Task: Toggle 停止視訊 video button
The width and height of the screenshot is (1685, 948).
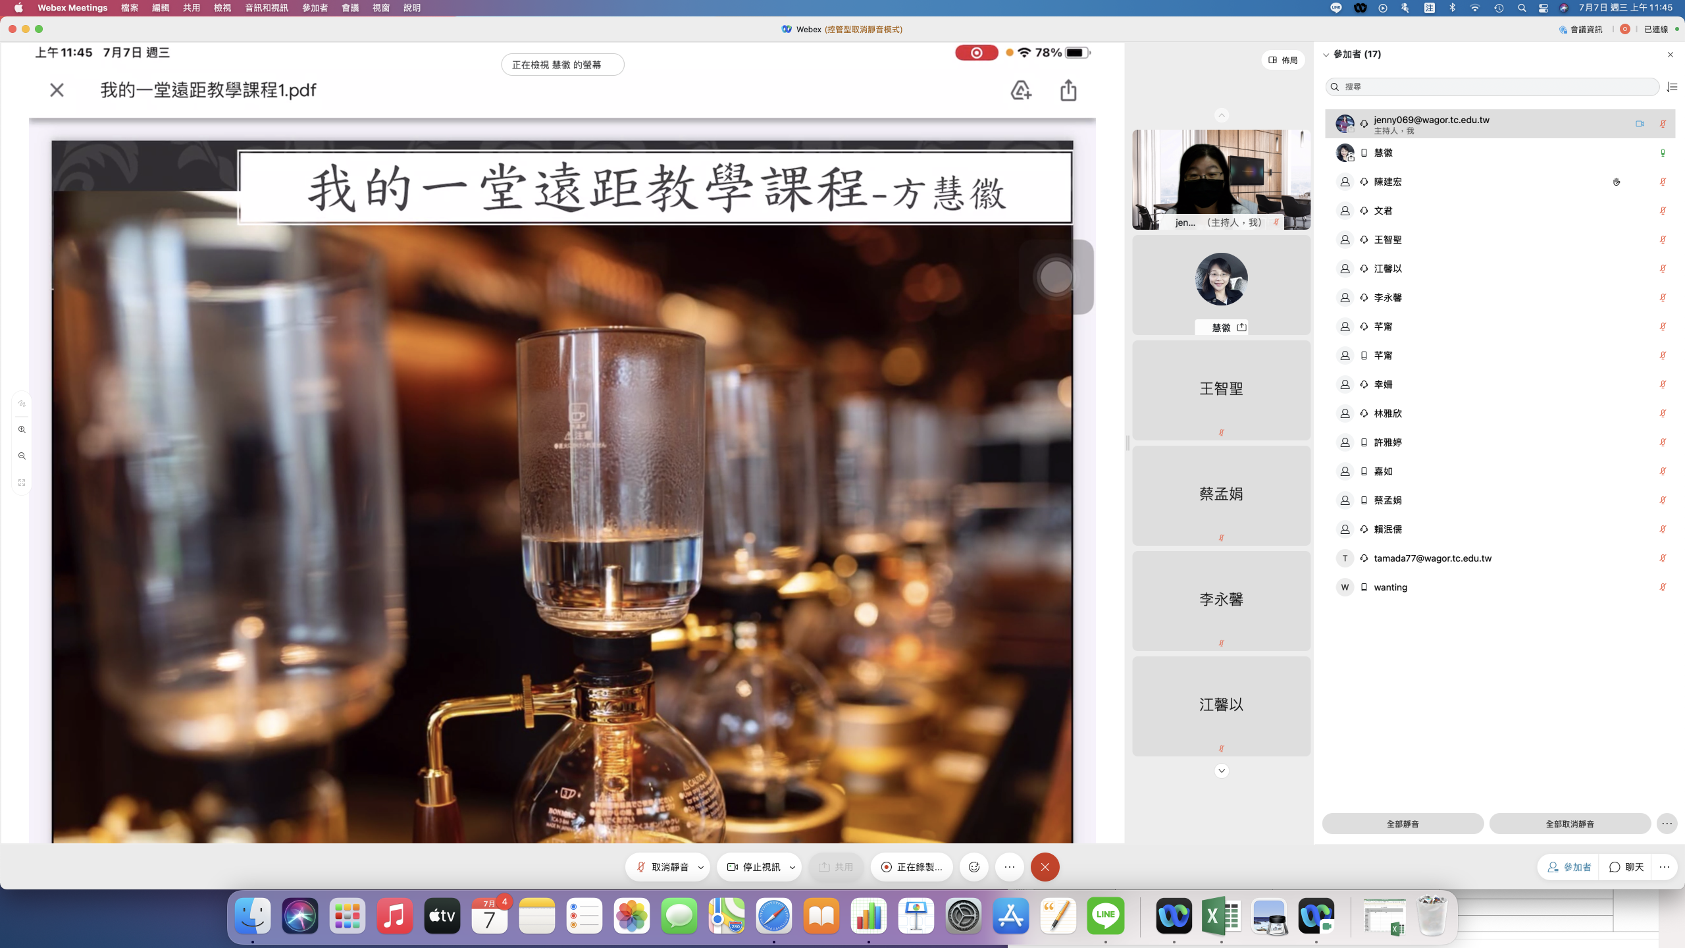Action: 754,867
